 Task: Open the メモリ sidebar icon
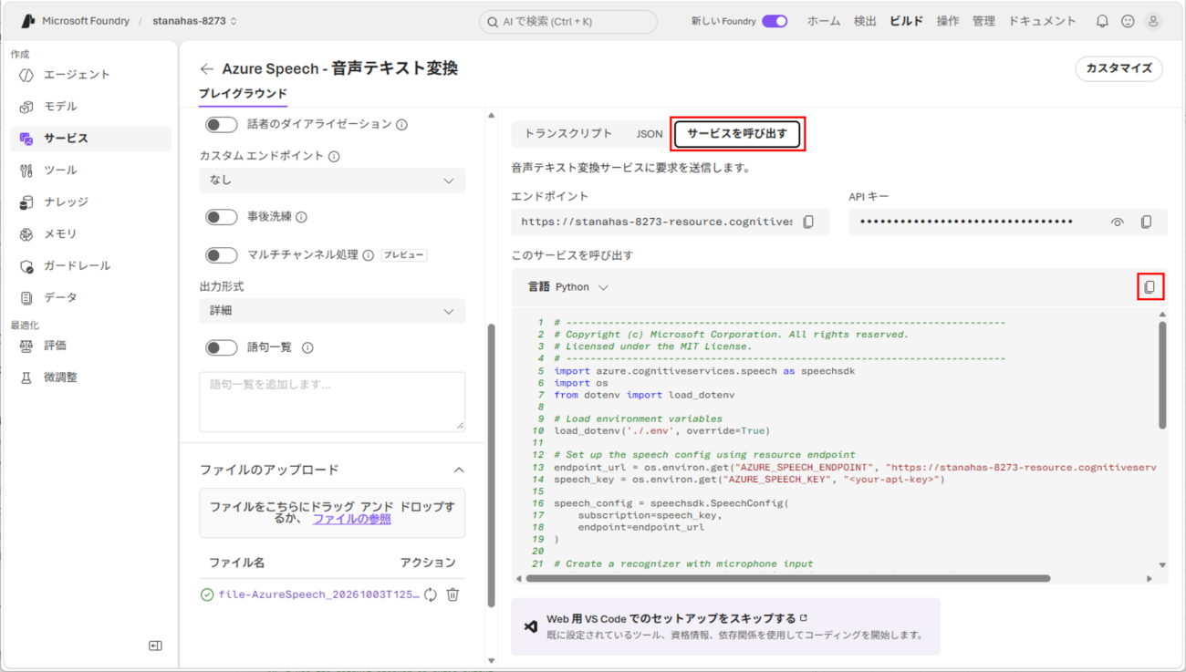coord(26,234)
